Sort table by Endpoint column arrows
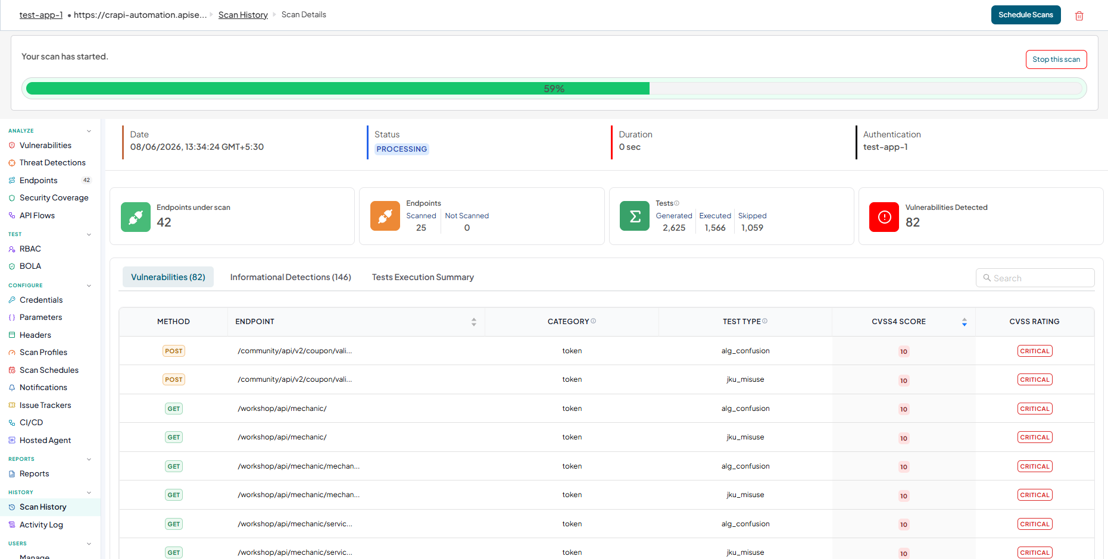The height and width of the screenshot is (559, 1108). click(473, 322)
